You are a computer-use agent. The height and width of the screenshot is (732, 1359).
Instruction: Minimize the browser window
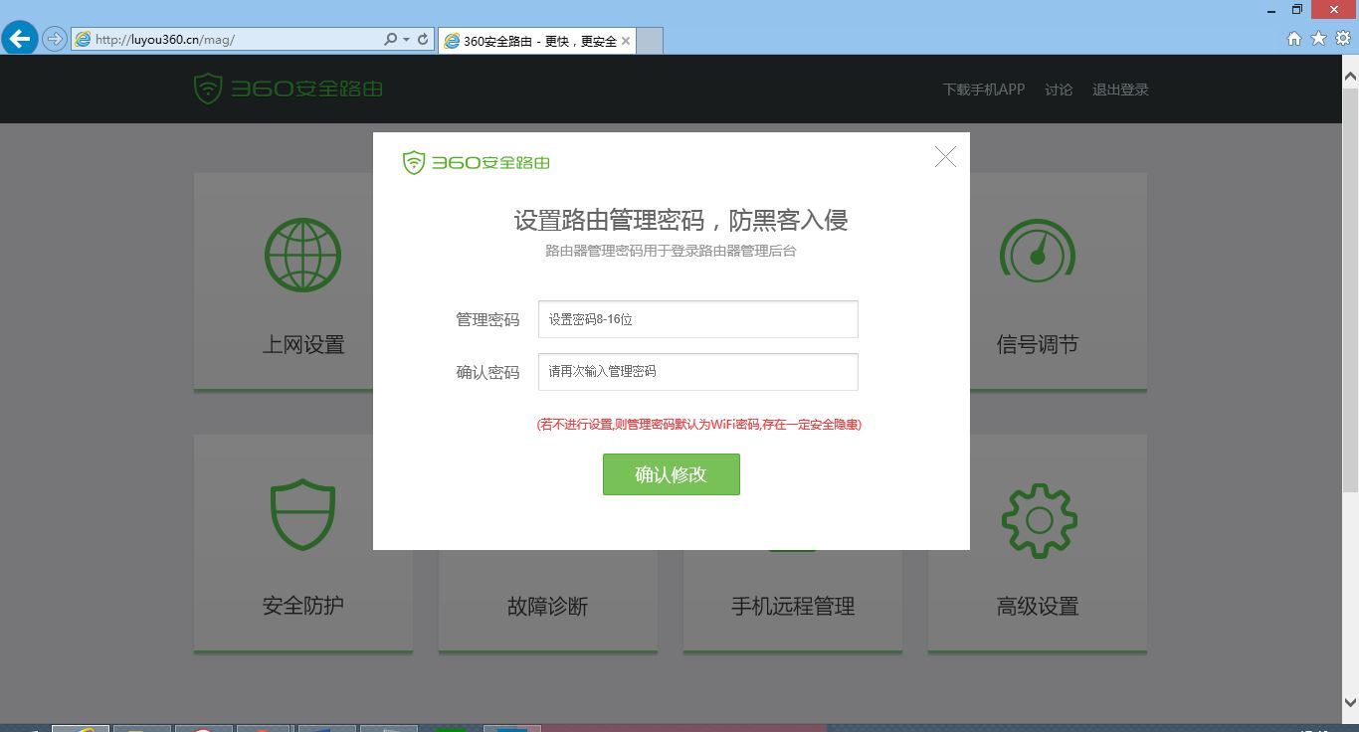tap(1270, 9)
